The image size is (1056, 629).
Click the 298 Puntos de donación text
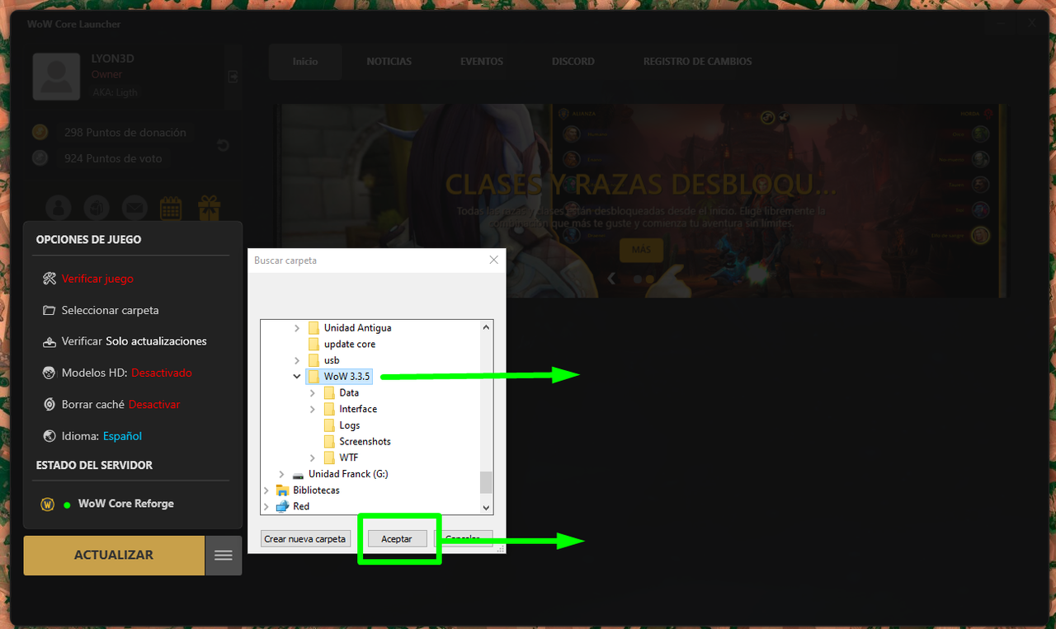[125, 132]
